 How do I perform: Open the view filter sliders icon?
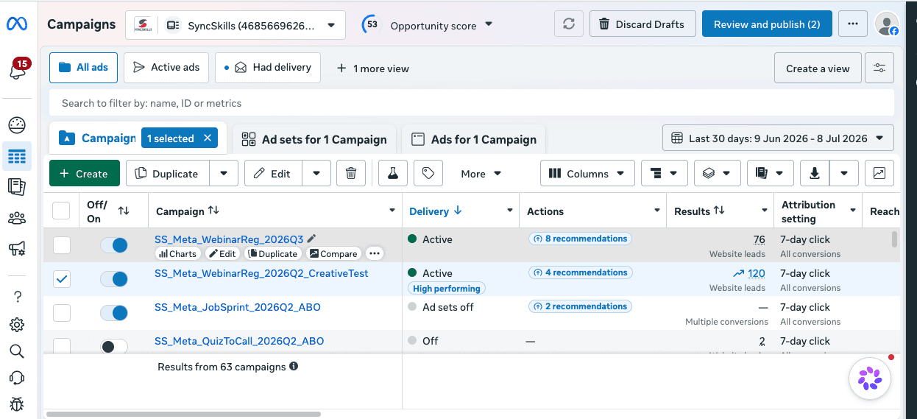point(879,68)
